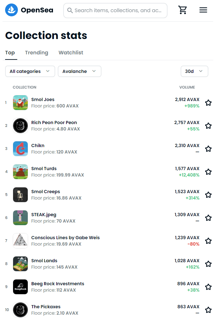Switch to the Watchlist tab
The width and height of the screenshot is (217, 322).
click(x=71, y=53)
